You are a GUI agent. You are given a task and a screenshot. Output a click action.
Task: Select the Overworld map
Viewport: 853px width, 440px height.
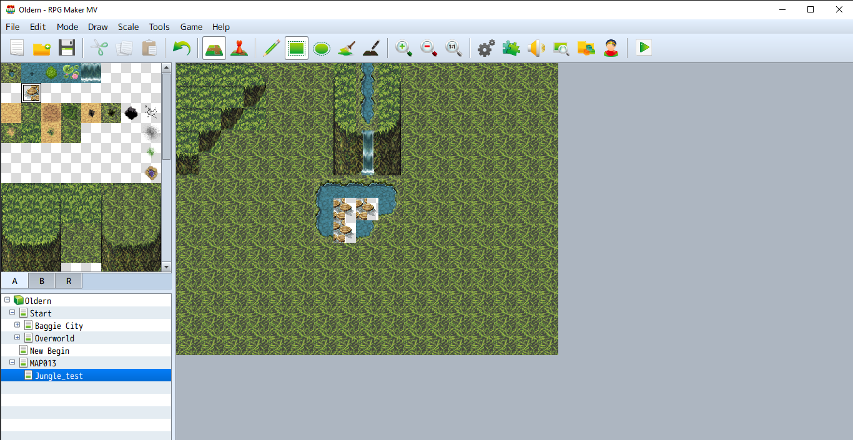(54, 338)
